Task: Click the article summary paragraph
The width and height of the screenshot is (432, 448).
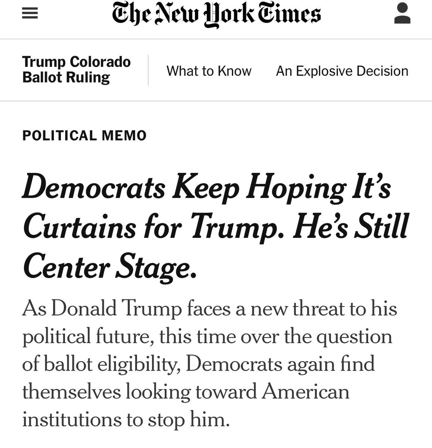Action: click(209, 364)
